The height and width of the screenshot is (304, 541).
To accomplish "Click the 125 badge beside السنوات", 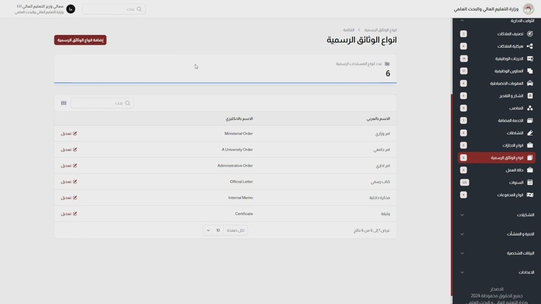I will [464, 182].
